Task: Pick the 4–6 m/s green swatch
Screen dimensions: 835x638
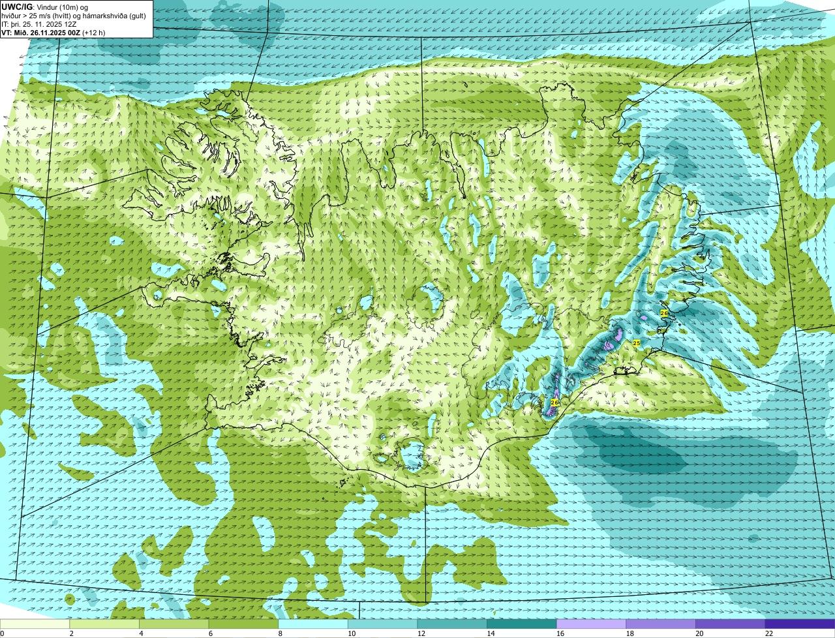Action: 174,624
